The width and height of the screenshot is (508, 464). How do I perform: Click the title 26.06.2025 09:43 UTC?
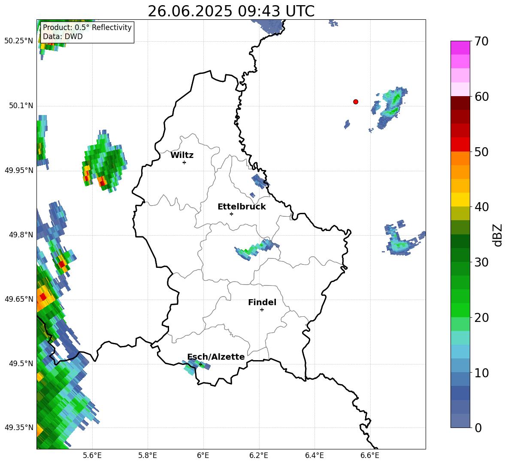tap(231, 11)
